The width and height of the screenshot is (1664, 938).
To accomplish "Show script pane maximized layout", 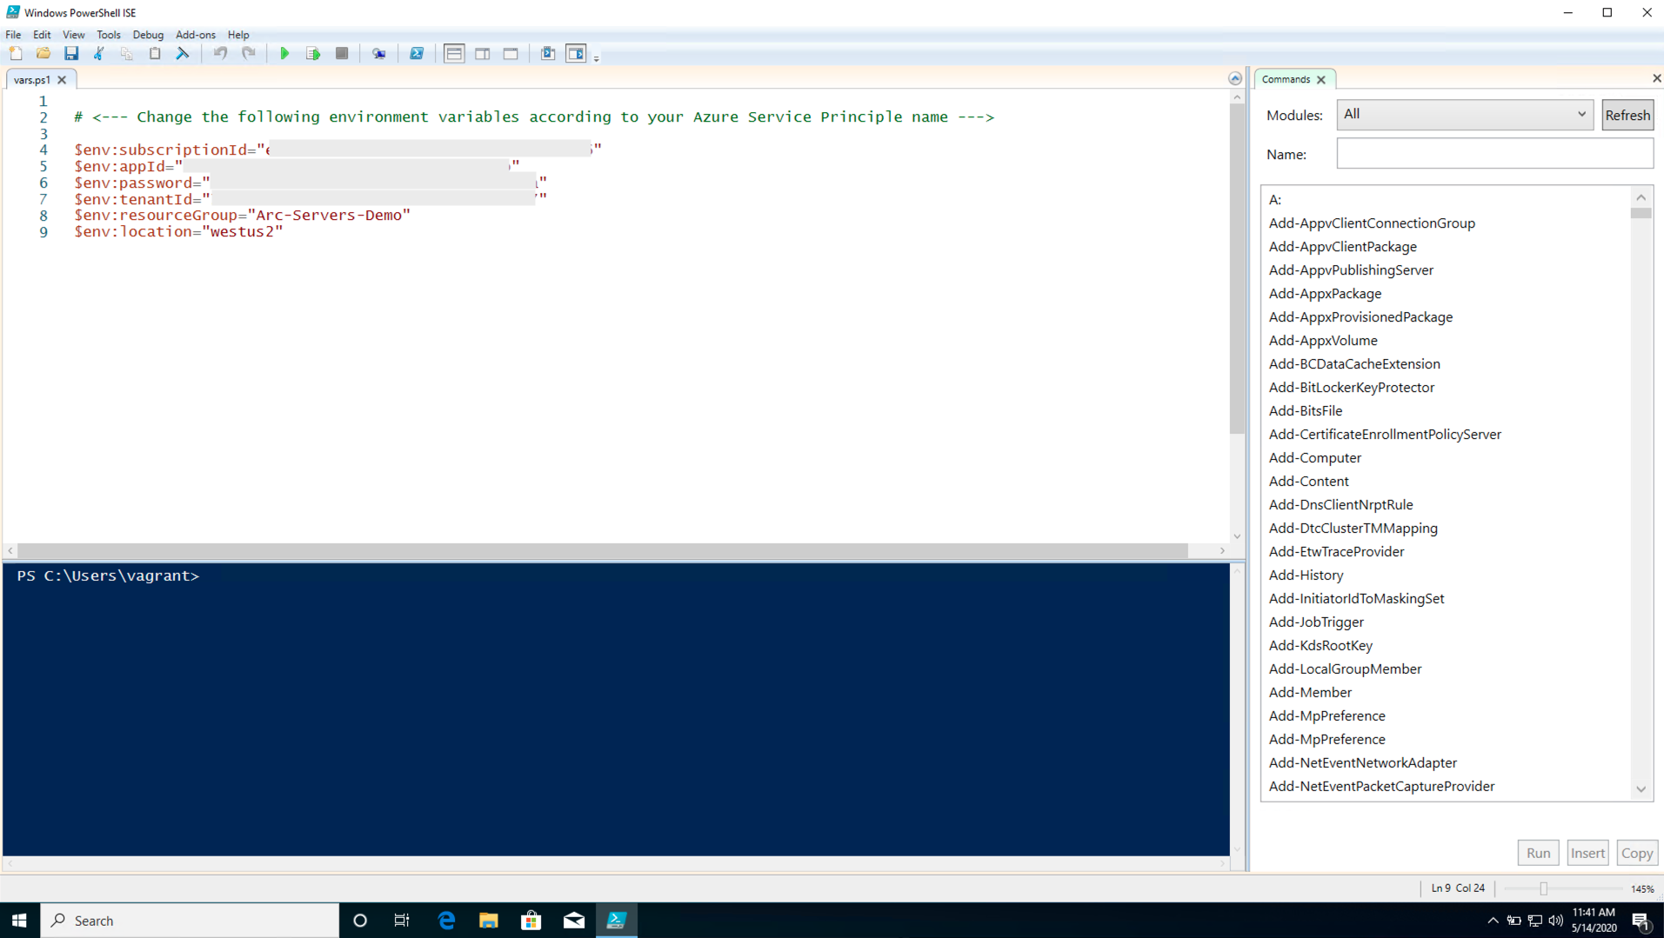I will tap(511, 54).
